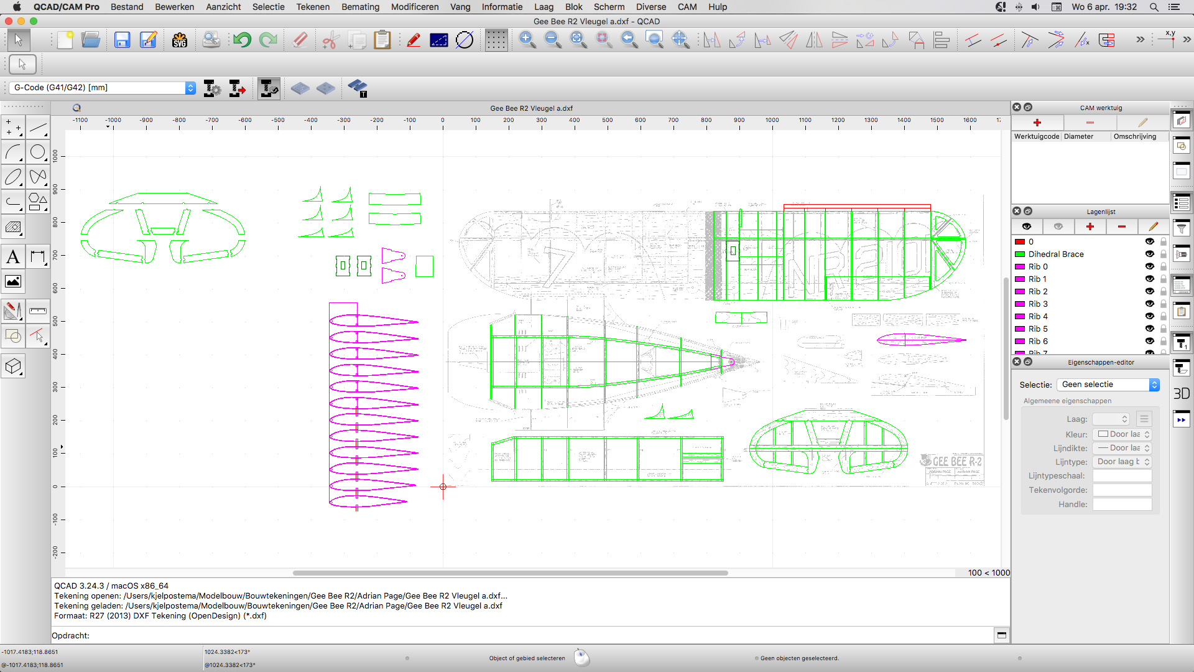The width and height of the screenshot is (1194, 672).
Task: Open macOS Spotlight search icon
Action: [1154, 7]
